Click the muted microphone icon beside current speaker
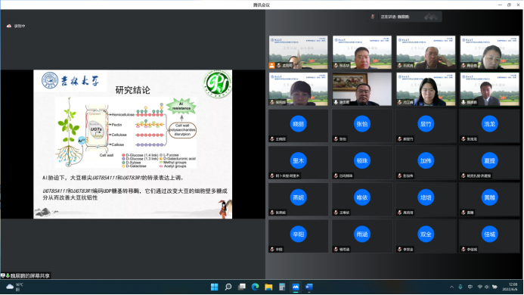This screenshot has width=524, height=295. [x=373, y=17]
